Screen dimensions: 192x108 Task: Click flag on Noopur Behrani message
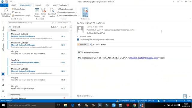(64, 98)
